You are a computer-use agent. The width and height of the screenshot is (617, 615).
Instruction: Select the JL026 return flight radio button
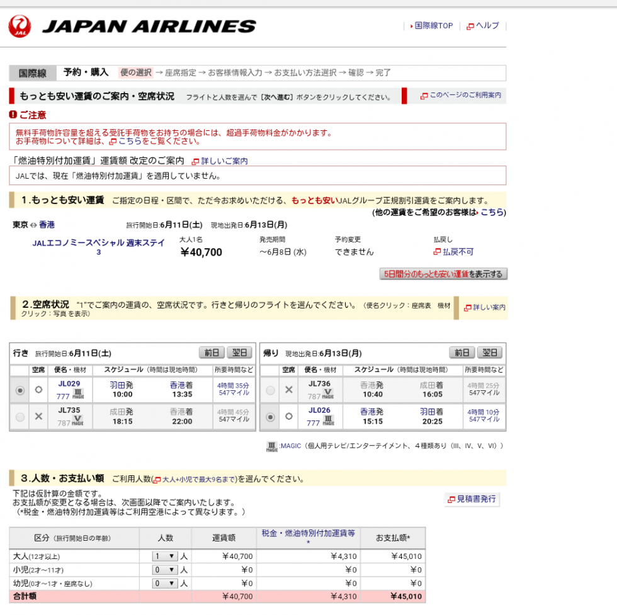270,417
